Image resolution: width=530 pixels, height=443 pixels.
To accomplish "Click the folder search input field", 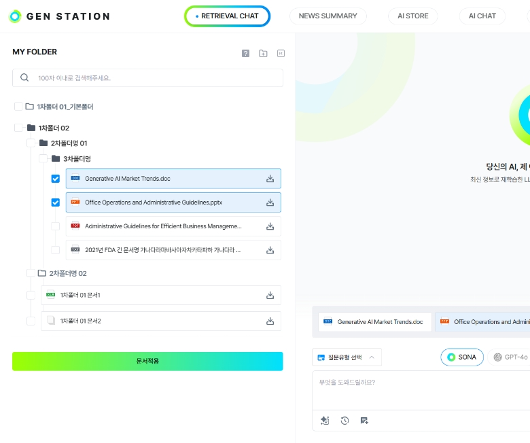I will [x=156, y=77].
